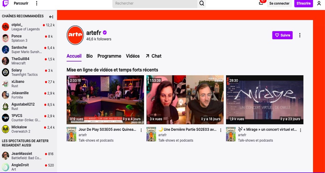Open Mickalow channel avatar

(x=5, y=129)
